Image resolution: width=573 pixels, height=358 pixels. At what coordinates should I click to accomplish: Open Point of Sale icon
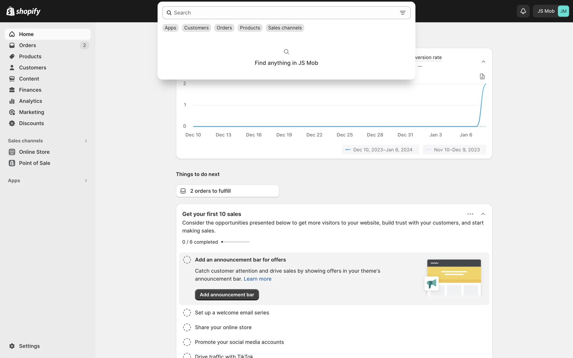12,163
